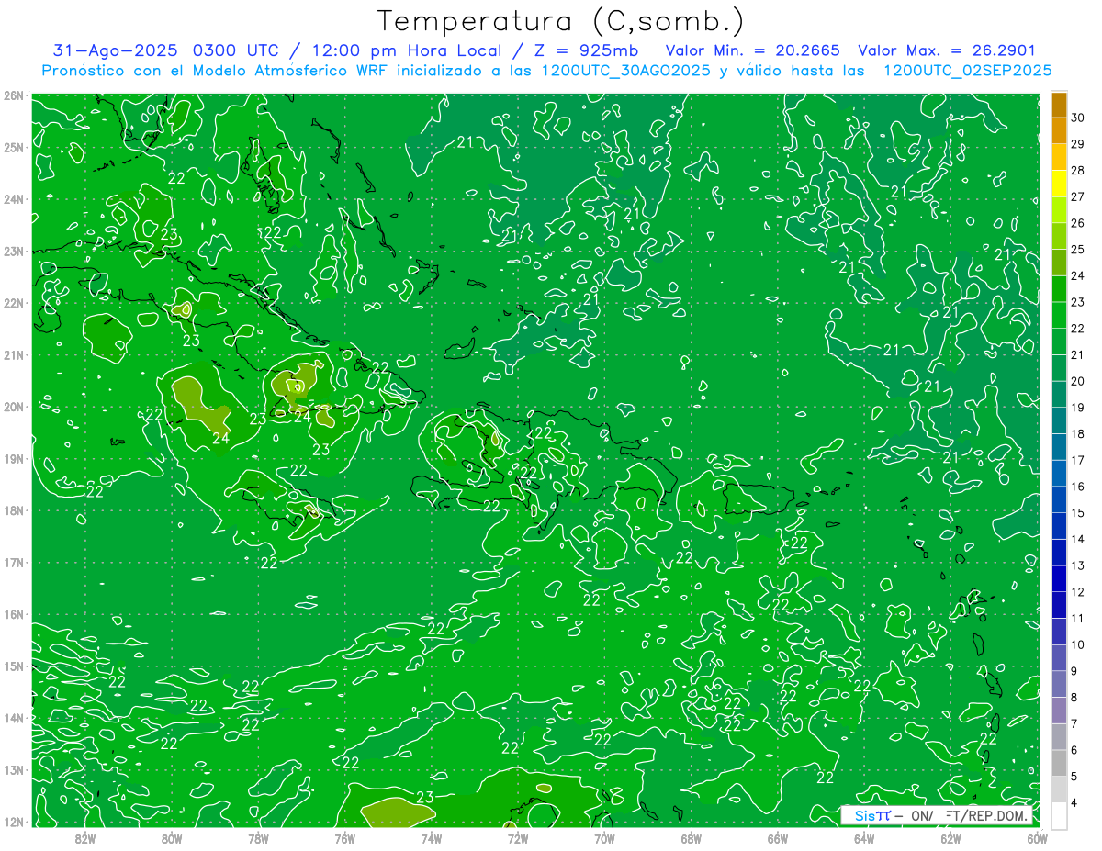Click the colorbar scale number '4'
The width and height of the screenshot is (1102, 851).
[1075, 803]
